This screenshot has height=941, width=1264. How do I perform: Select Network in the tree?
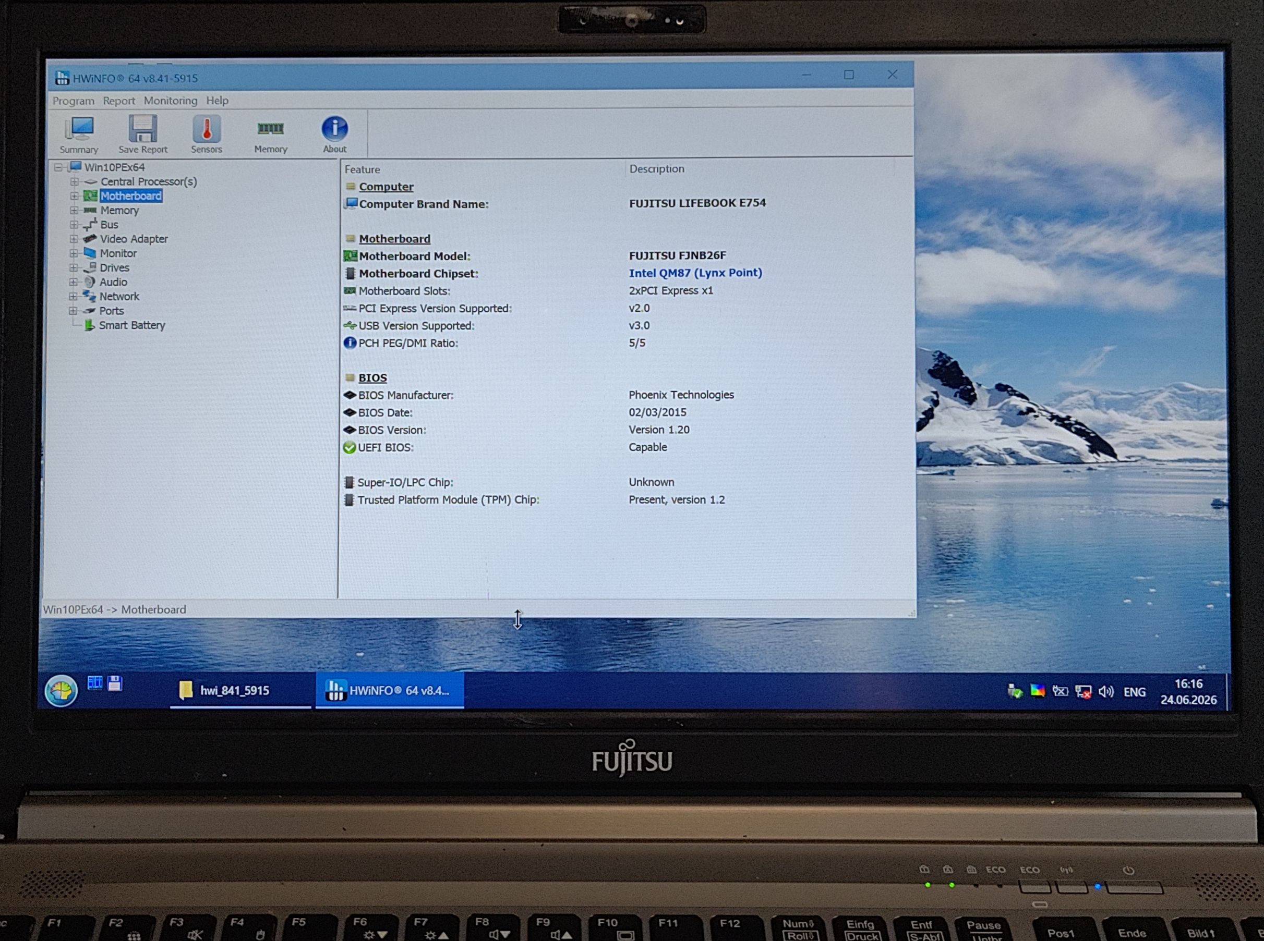point(119,296)
